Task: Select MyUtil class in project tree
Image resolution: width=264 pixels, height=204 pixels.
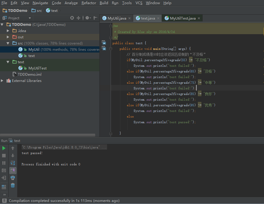Action: pyautogui.click(x=50, y=50)
